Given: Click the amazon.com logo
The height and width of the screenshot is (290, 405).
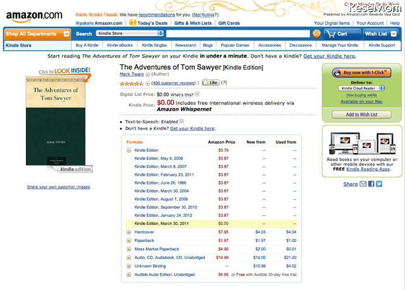Looking at the screenshot, I should click(34, 17).
